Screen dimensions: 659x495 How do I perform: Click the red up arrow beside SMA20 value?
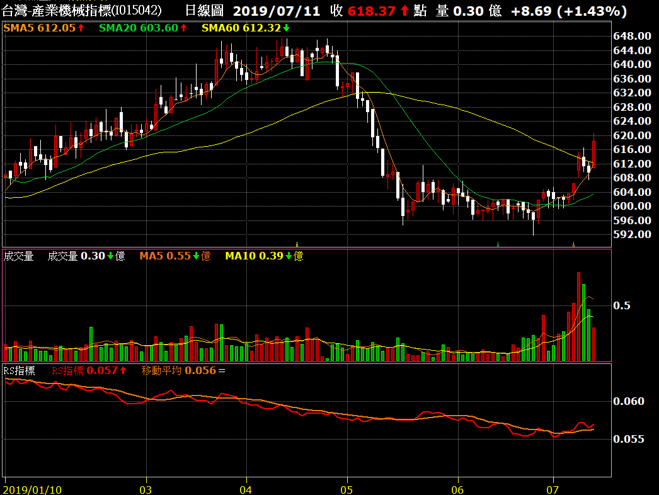tap(184, 28)
